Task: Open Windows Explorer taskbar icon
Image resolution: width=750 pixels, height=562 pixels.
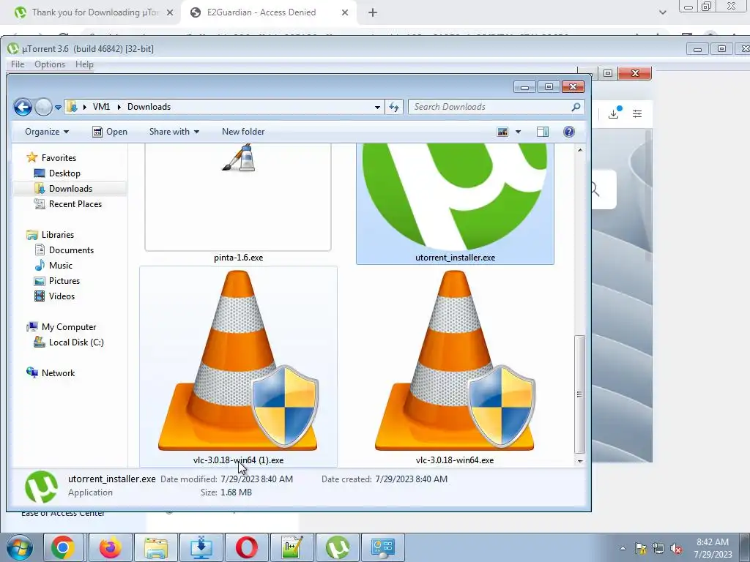Action: [x=156, y=547]
